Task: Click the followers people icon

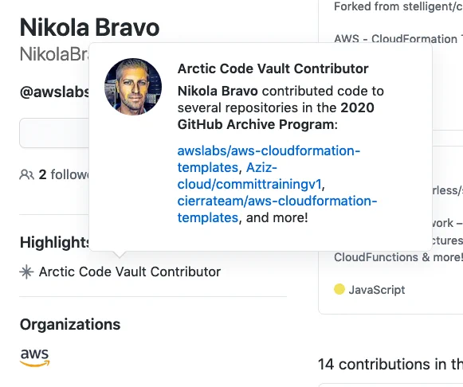Action: (26, 174)
